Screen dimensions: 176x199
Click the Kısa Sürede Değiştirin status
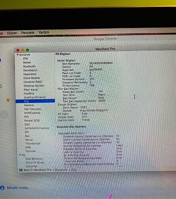[94, 110]
